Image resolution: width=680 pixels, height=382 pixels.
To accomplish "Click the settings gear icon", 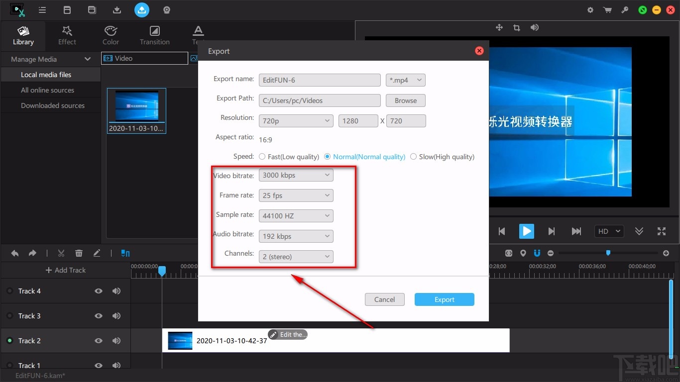I will [590, 10].
